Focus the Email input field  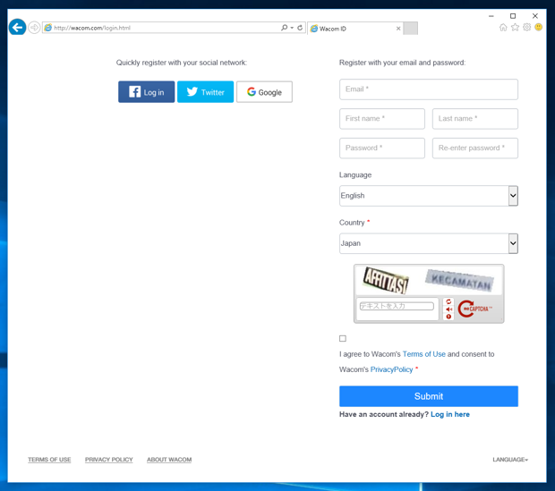point(429,89)
